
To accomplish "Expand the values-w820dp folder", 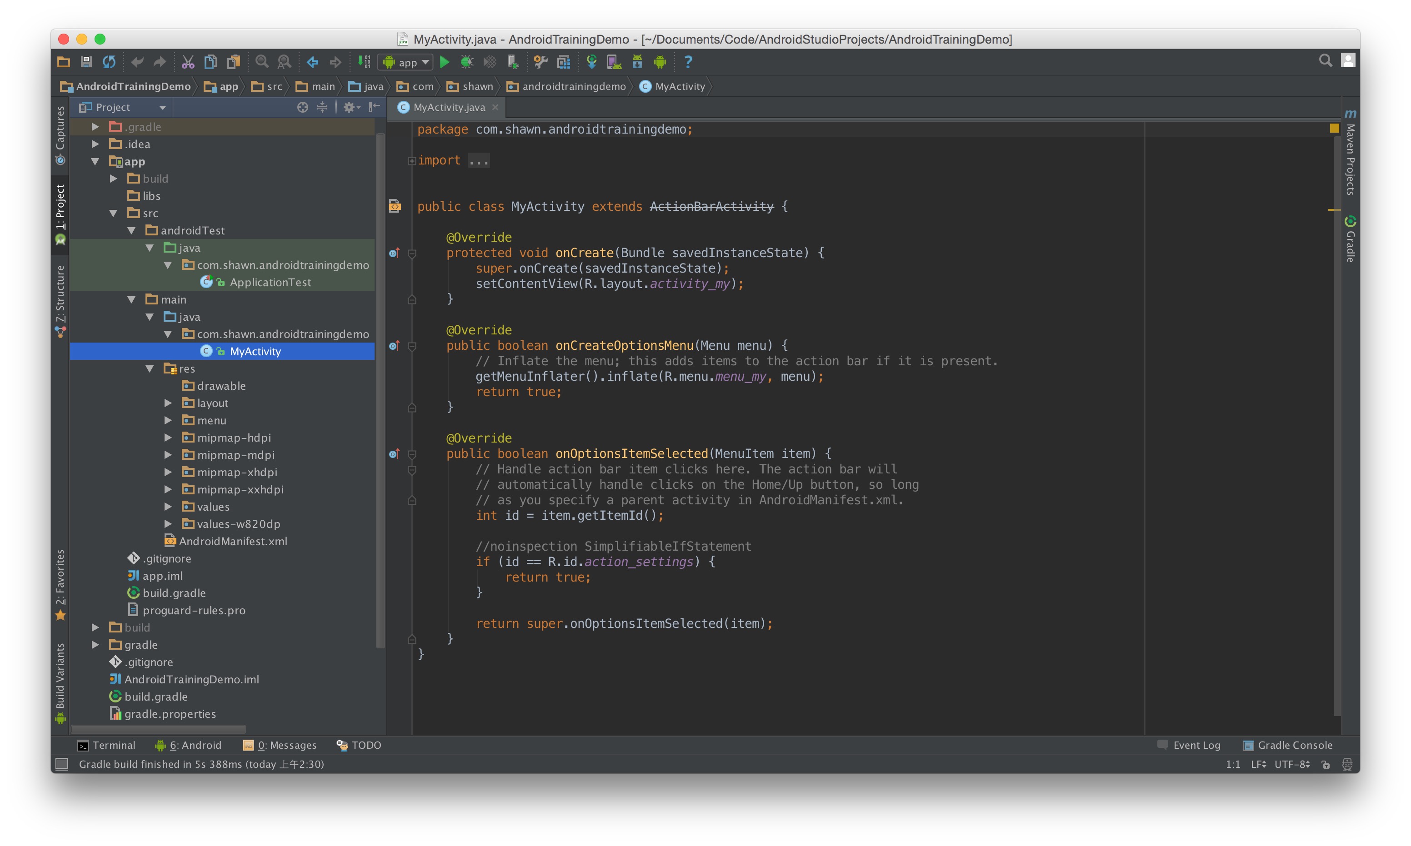I will (x=168, y=524).
